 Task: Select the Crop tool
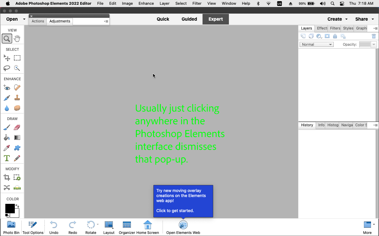7,177
